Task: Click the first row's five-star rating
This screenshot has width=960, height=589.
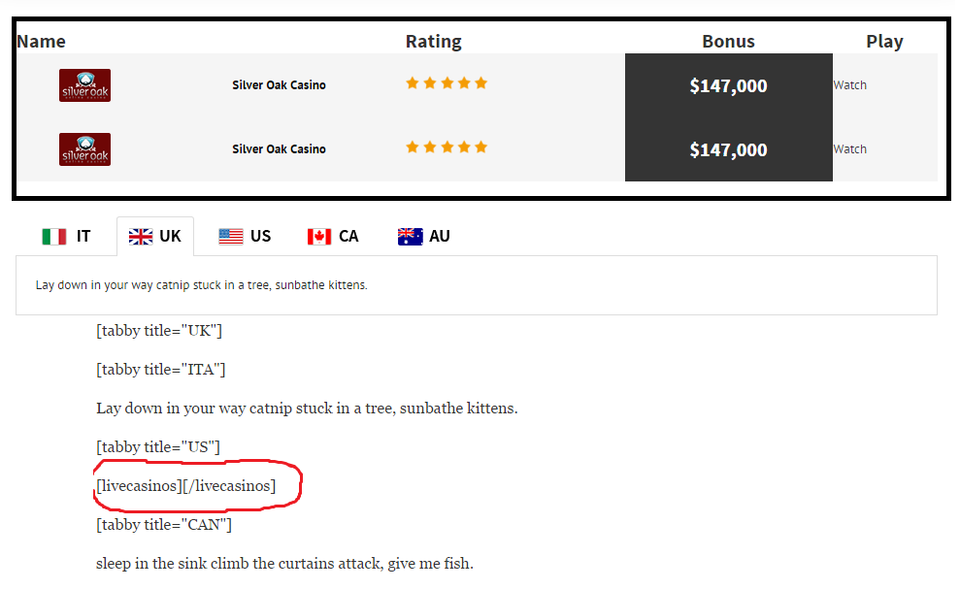Action: [x=447, y=83]
